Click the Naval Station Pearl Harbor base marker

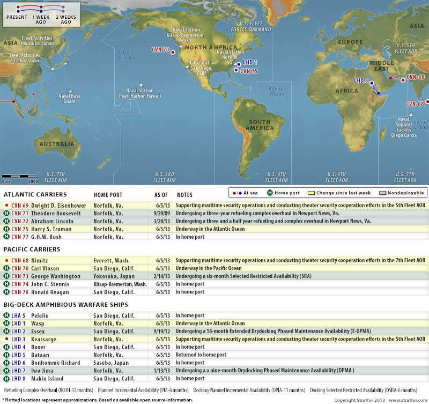point(141,84)
